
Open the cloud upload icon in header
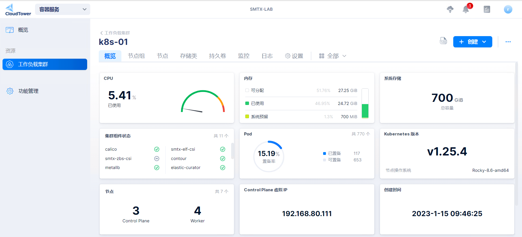(450, 9)
